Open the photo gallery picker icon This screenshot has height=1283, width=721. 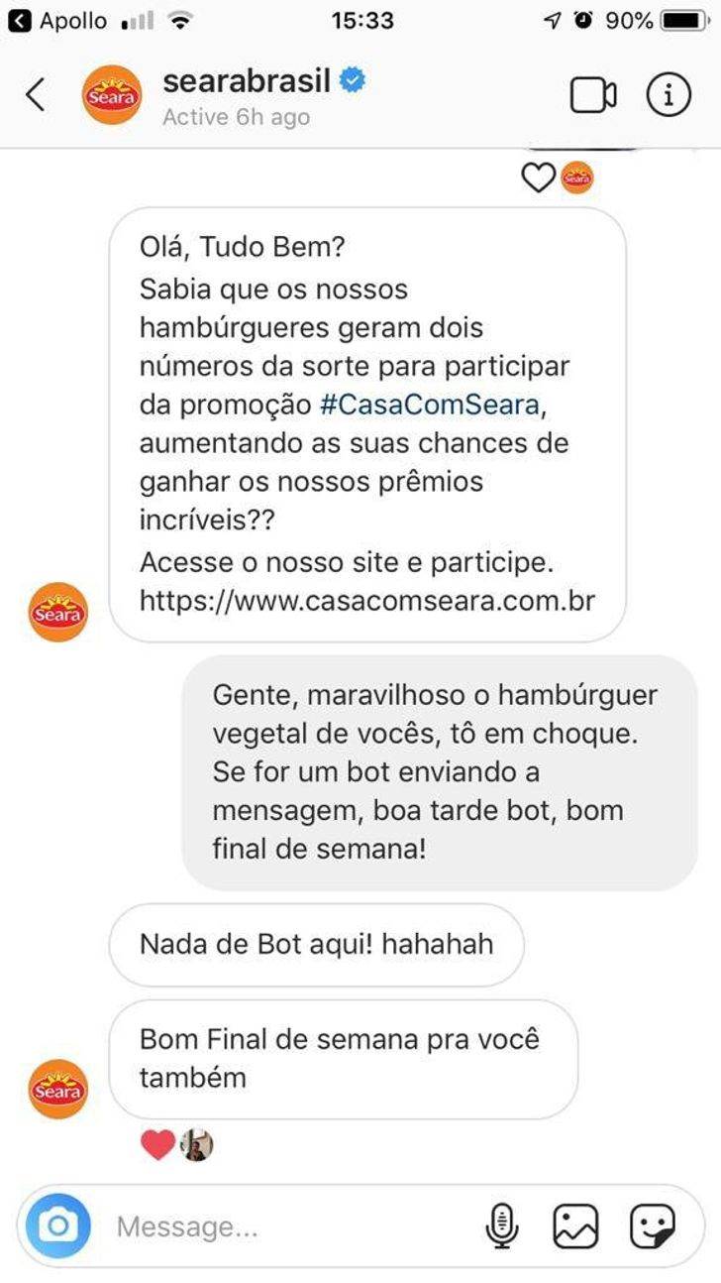[x=575, y=1227]
